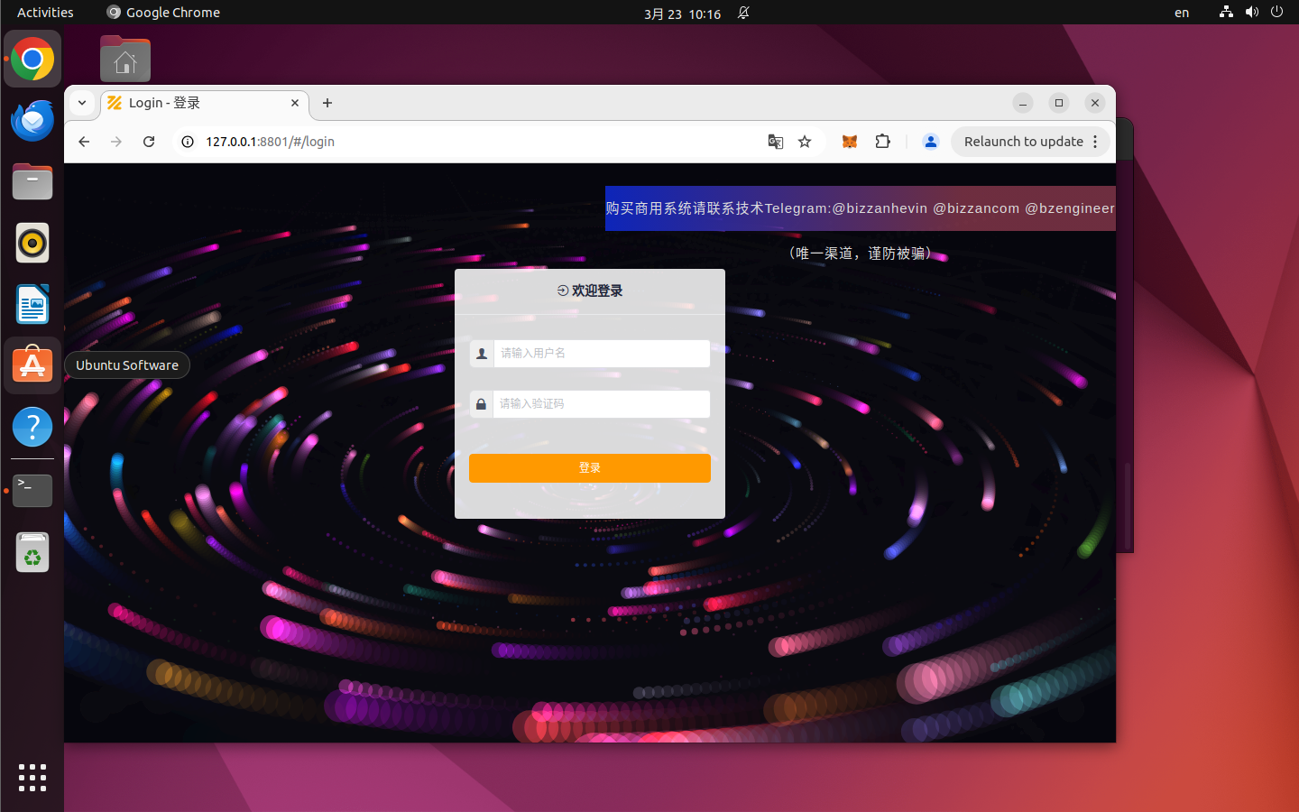Screen dimensions: 1299x812
Task: Bookmark this page with the star
Action: coord(805,142)
